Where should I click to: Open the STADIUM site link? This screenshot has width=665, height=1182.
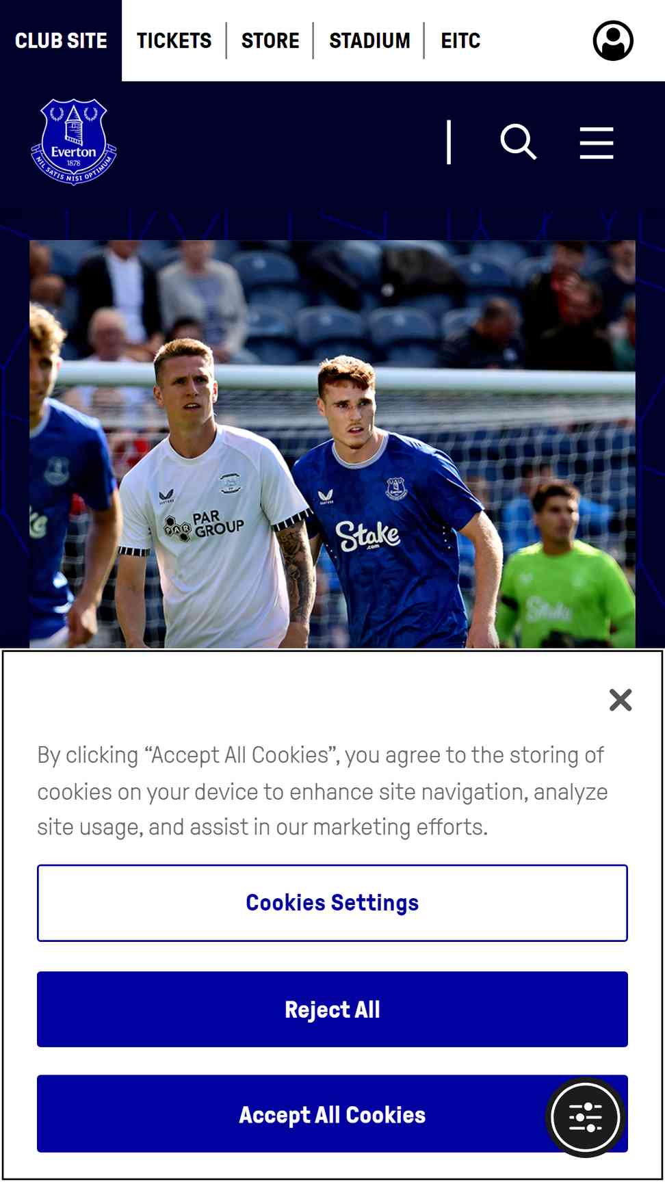tap(369, 41)
